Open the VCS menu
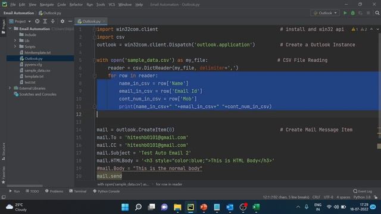Image resolution: width=381 pixels, height=214 pixels. (112, 5)
